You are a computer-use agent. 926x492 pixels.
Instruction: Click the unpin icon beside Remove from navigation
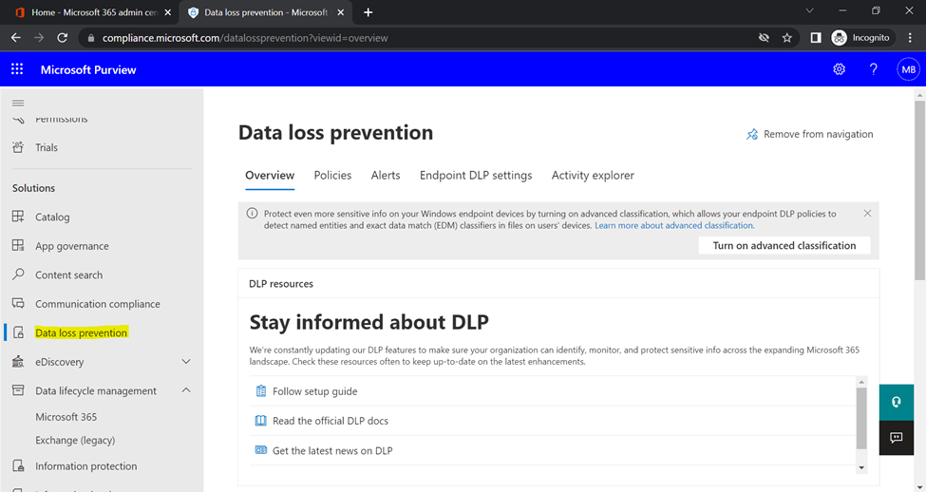[x=752, y=134]
